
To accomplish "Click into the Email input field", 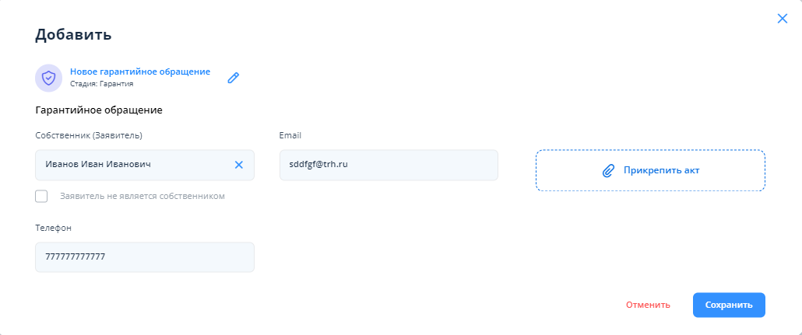I will pyautogui.click(x=388, y=165).
